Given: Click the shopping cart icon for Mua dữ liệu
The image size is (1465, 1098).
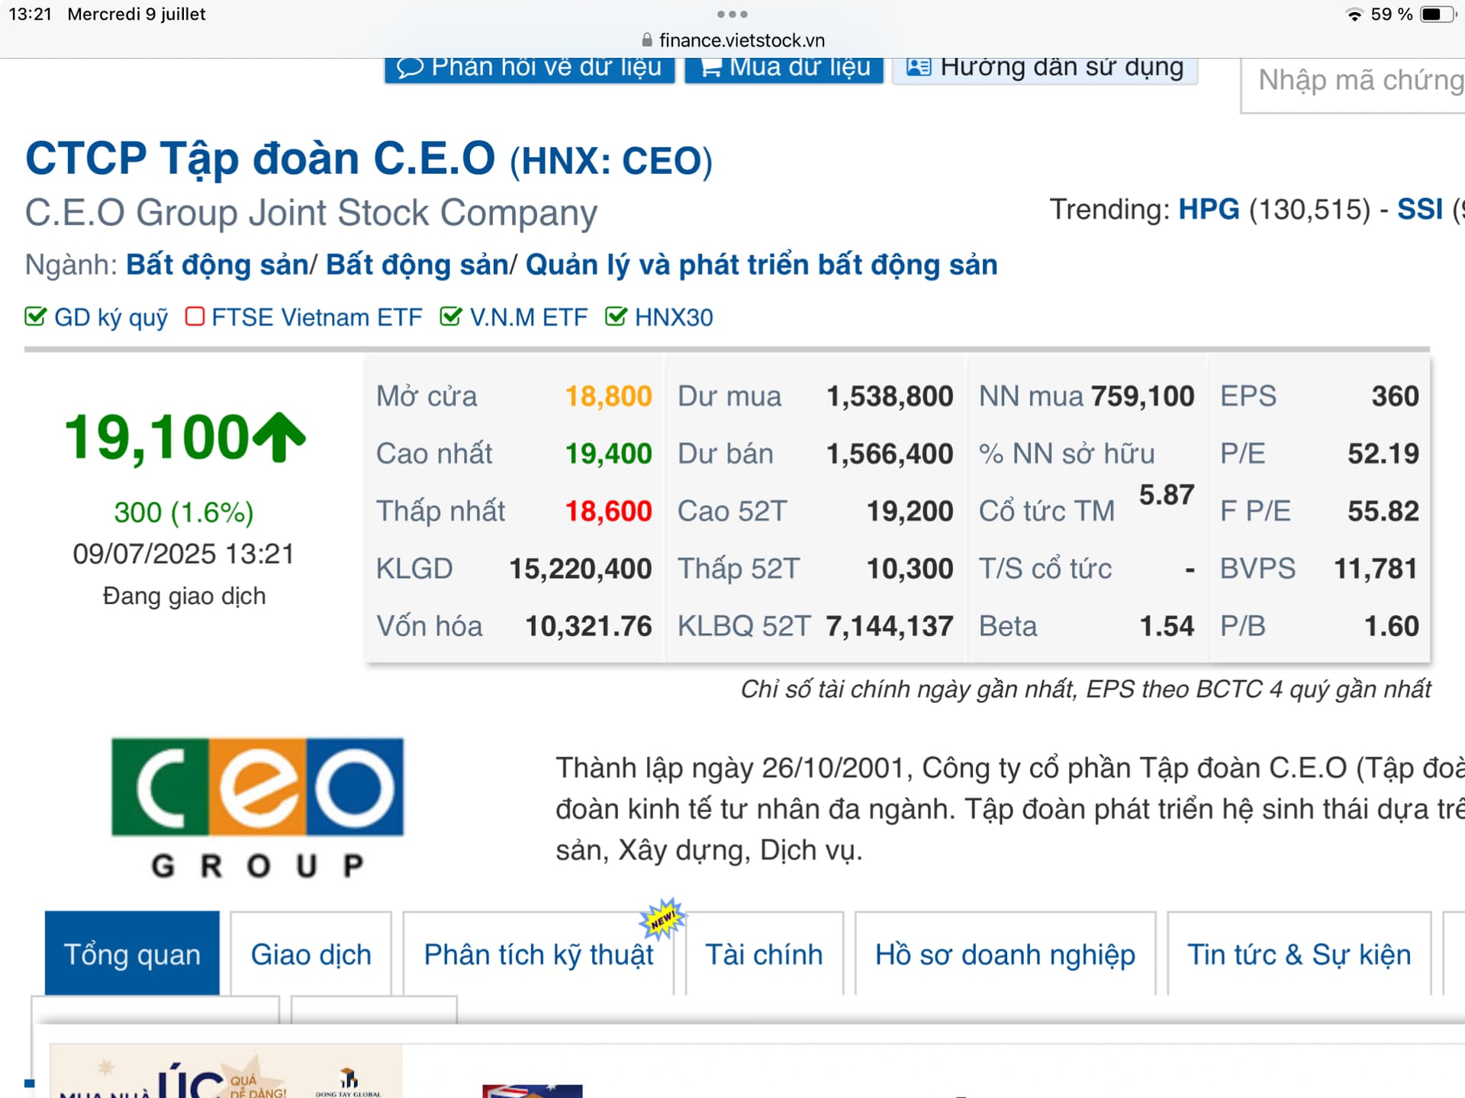Looking at the screenshot, I should click(710, 68).
